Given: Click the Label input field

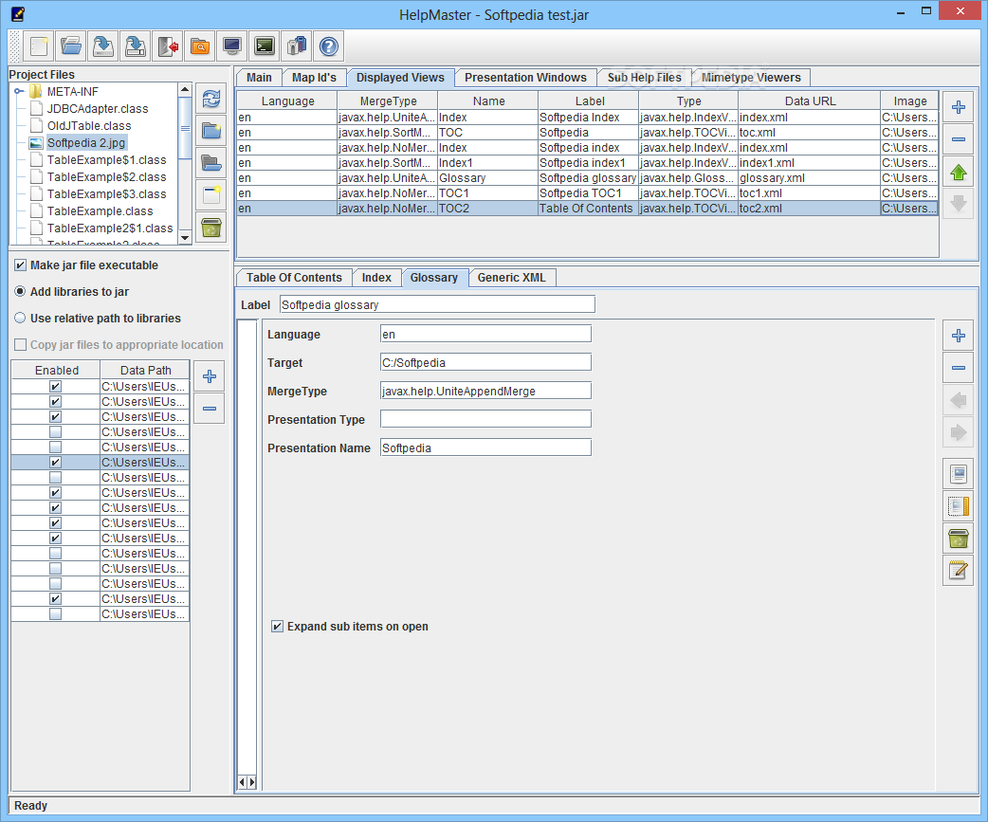Looking at the screenshot, I should pyautogui.click(x=437, y=305).
